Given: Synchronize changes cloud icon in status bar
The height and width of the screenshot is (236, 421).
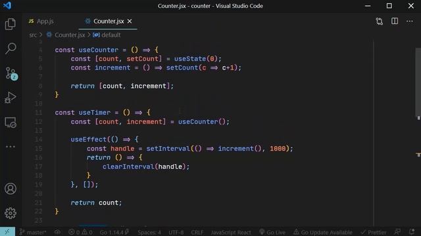Looking at the screenshot, I should tap(57, 232).
